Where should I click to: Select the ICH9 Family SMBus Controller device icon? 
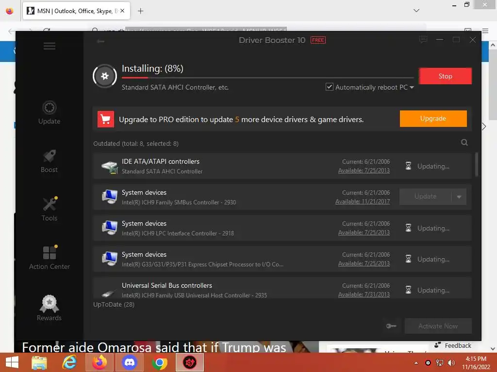click(109, 197)
